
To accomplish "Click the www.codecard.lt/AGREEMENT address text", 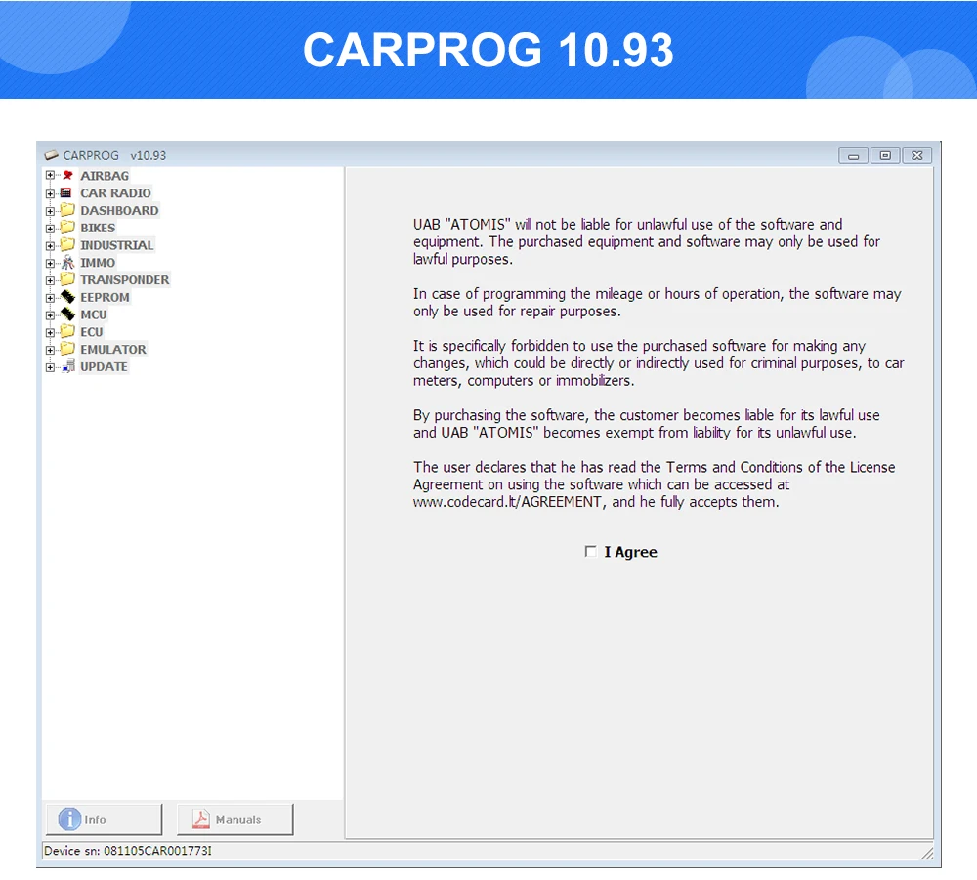I will tap(507, 502).
